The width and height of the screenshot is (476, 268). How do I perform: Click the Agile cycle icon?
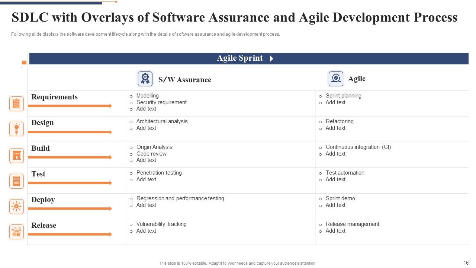[336, 79]
